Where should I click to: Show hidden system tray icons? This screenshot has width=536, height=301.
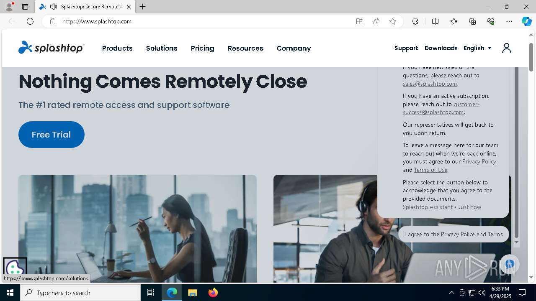point(451,293)
